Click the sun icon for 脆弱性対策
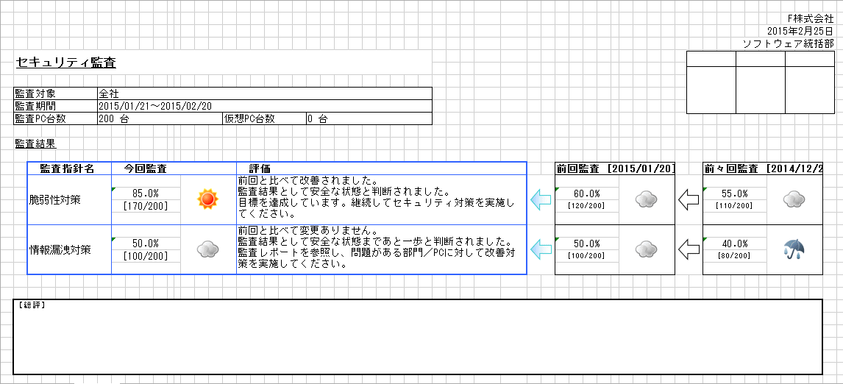 (x=208, y=199)
